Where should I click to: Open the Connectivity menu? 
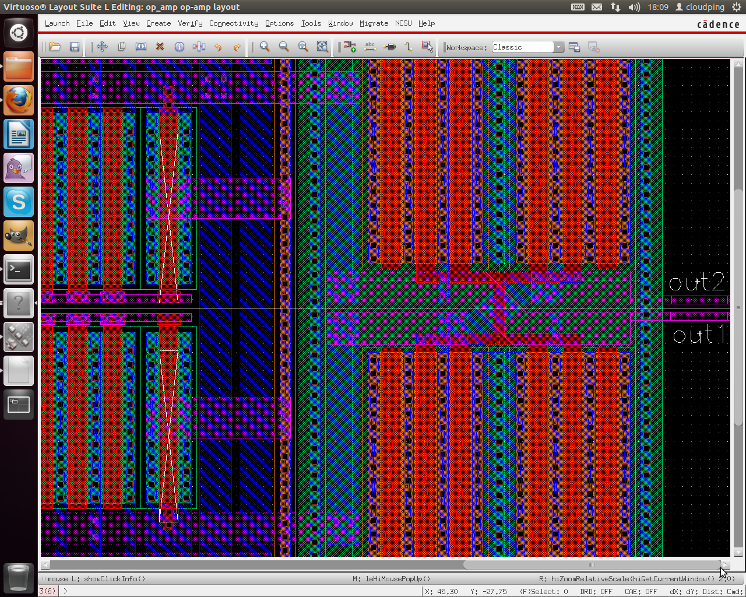tap(234, 23)
